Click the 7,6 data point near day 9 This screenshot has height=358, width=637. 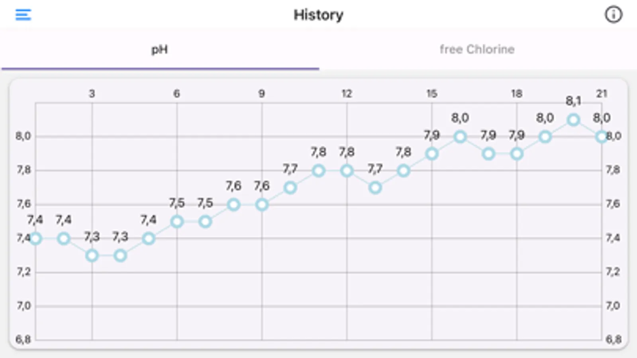[261, 204]
